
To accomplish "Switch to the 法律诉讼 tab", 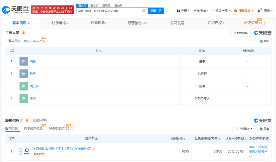I will (60, 23).
